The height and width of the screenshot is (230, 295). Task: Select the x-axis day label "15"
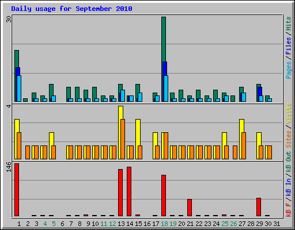pos(138,224)
